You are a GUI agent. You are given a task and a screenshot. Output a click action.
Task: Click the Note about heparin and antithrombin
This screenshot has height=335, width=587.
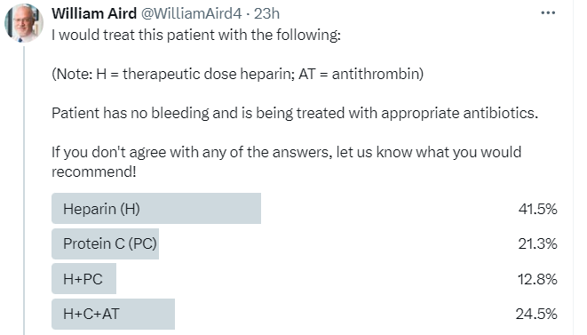coord(237,74)
